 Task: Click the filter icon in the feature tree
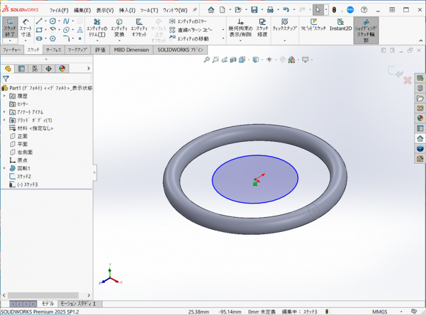(x=6, y=78)
